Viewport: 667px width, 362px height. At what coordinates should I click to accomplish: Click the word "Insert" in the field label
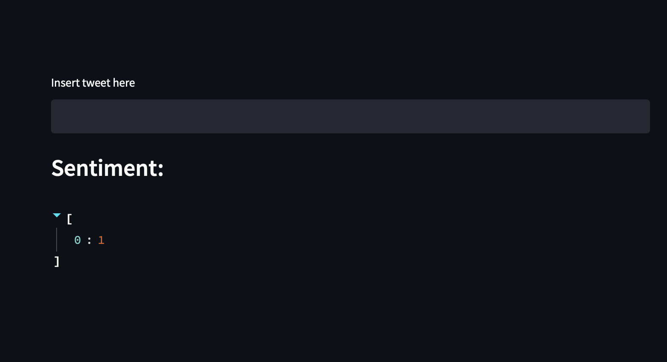[65, 83]
